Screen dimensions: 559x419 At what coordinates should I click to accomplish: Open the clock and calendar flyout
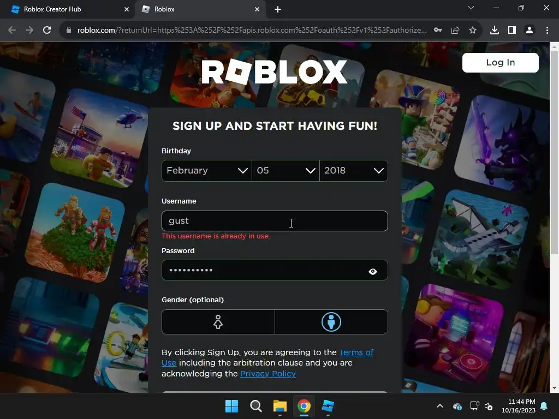pyautogui.click(x=519, y=406)
